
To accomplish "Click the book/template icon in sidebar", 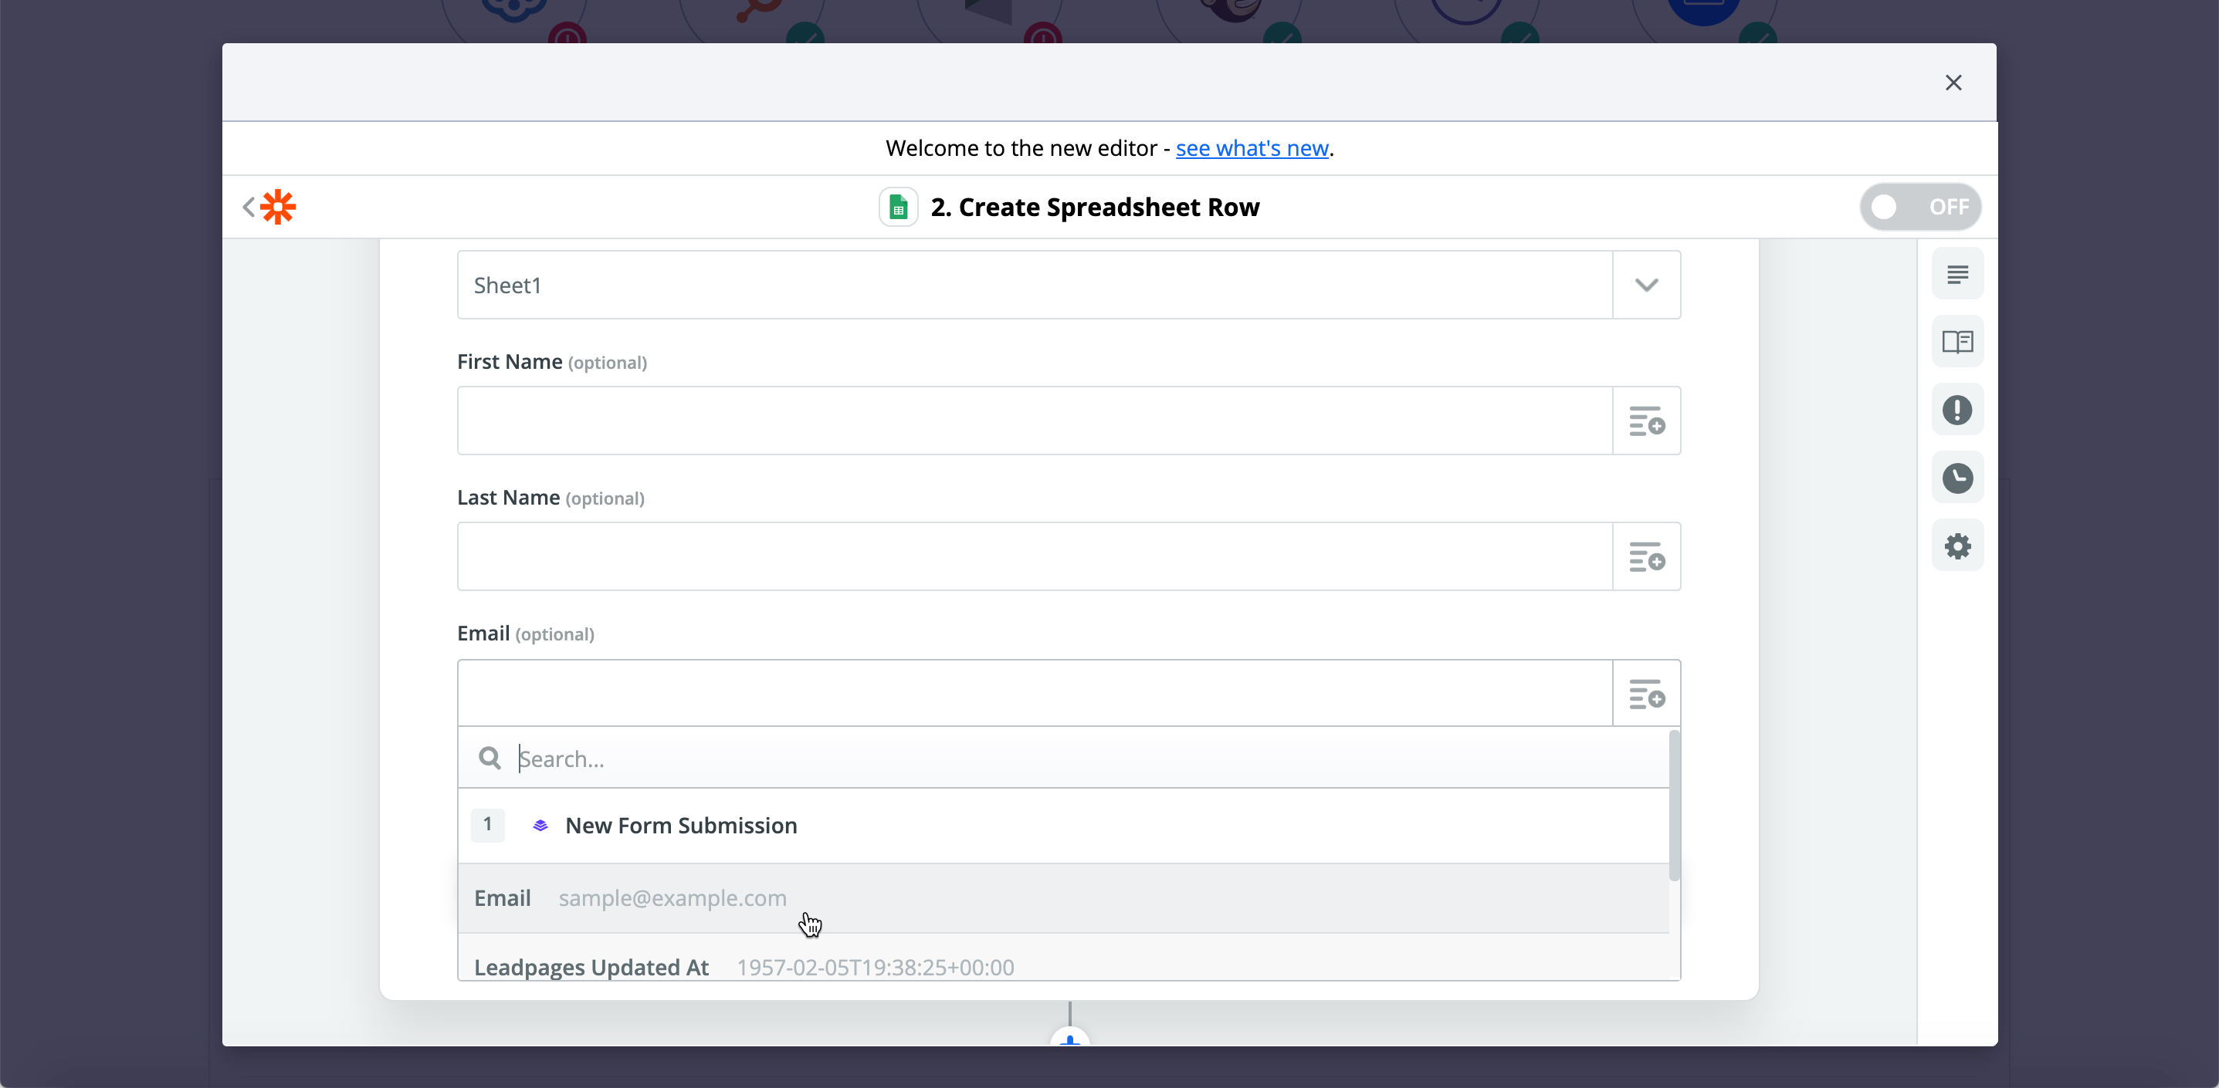I will 1959,343.
